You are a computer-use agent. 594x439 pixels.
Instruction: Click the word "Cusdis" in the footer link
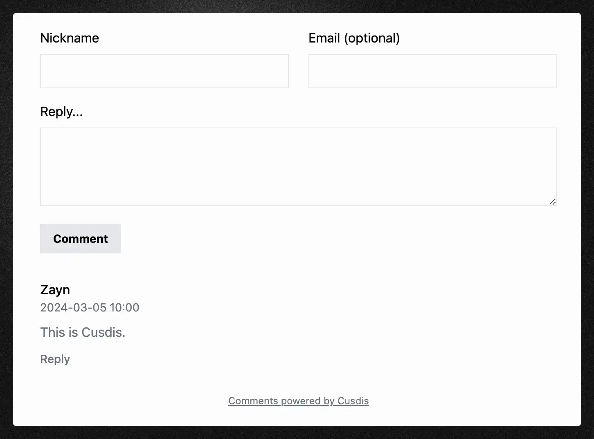coord(353,401)
